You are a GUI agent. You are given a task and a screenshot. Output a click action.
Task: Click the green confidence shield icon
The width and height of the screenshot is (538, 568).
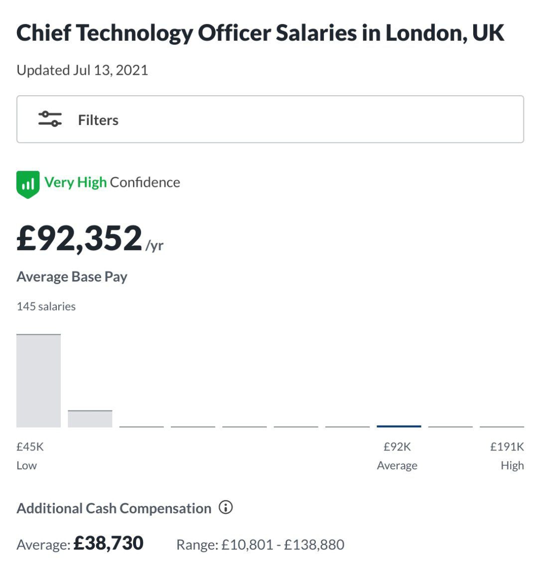[x=28, y=184]
